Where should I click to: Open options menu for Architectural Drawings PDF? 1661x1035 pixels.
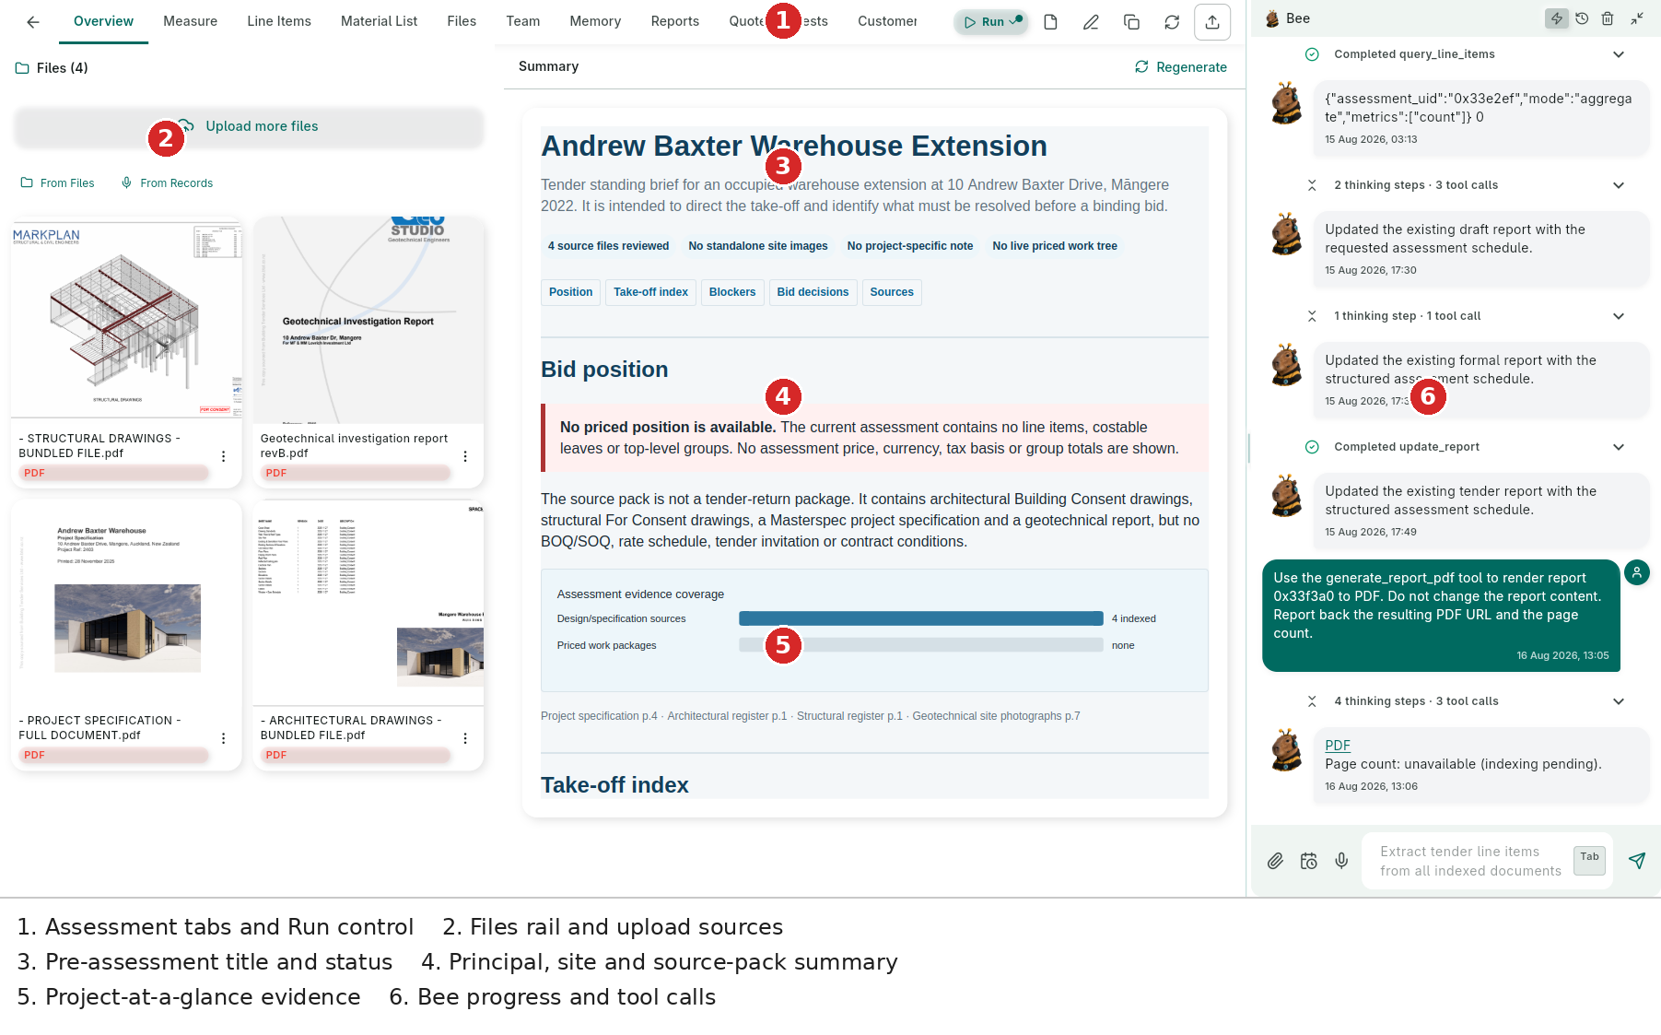click(x=465, y=738)
